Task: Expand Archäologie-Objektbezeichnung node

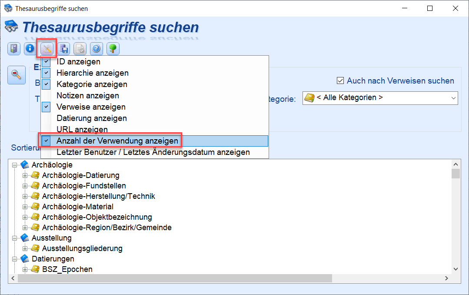Action: tap(25, 218)
